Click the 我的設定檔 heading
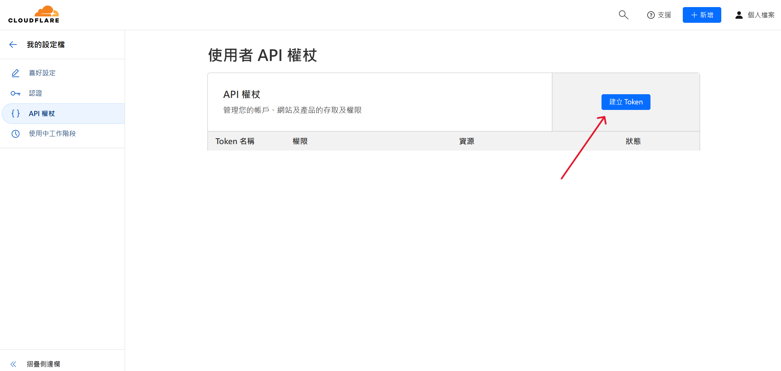Image resolution: width=781 pixels, height=371 pixels. pyautogui.click(x=46, y=45)
